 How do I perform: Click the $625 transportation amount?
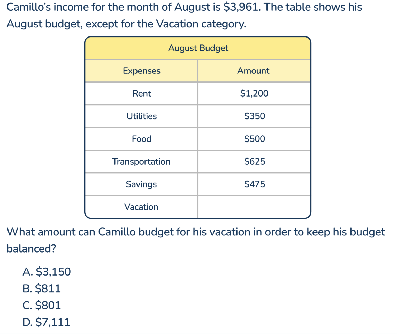255,161
